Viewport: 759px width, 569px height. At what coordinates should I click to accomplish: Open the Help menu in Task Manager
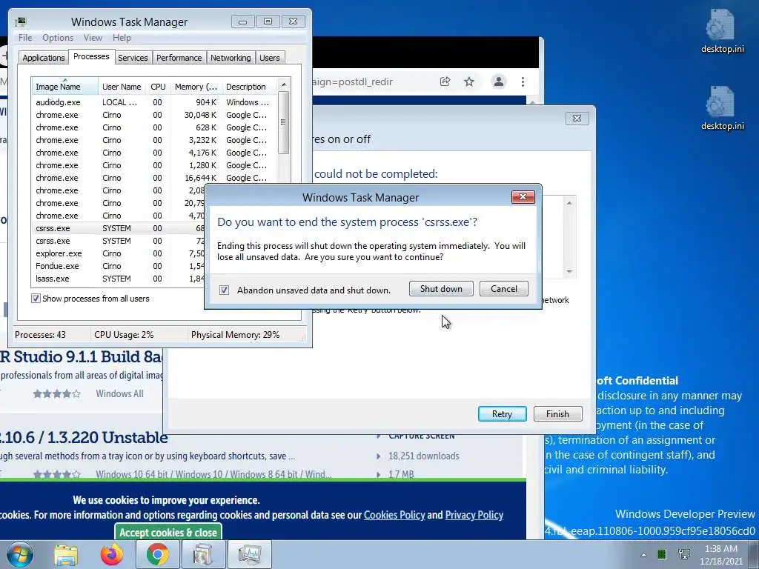point(122,38)
